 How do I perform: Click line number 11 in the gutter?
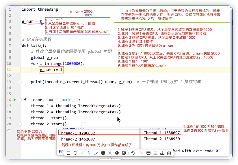pyautogui.click(x=10, y=70)
